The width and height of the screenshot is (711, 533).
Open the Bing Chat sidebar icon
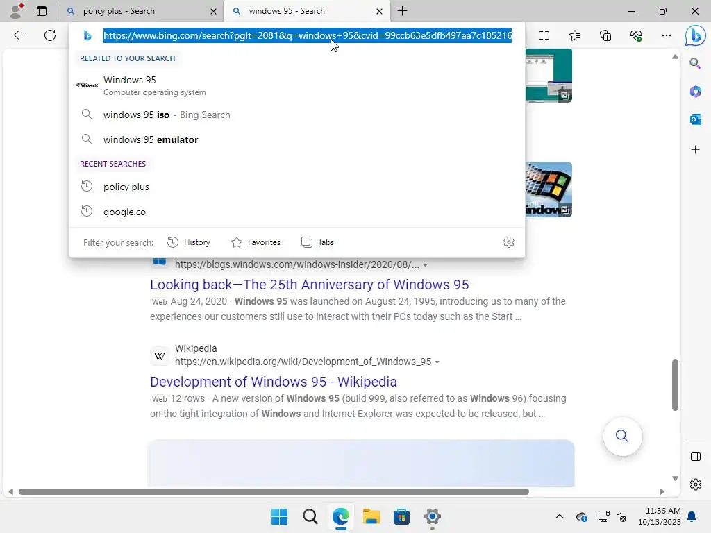(695, 36)
